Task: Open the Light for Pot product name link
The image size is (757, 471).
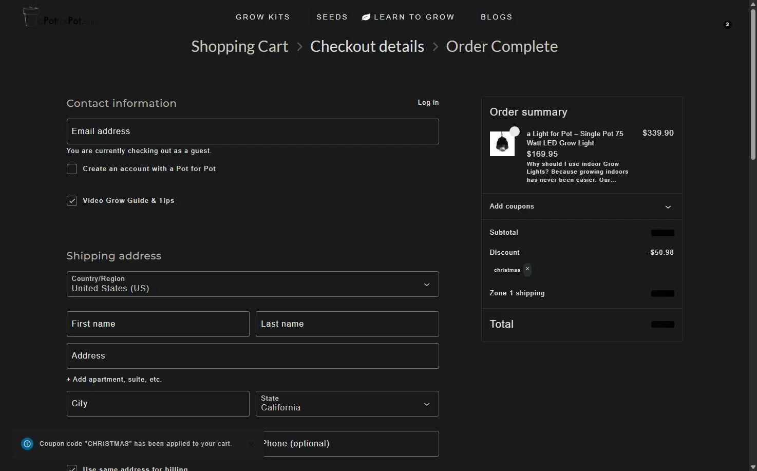Action: tap(575, 138)
